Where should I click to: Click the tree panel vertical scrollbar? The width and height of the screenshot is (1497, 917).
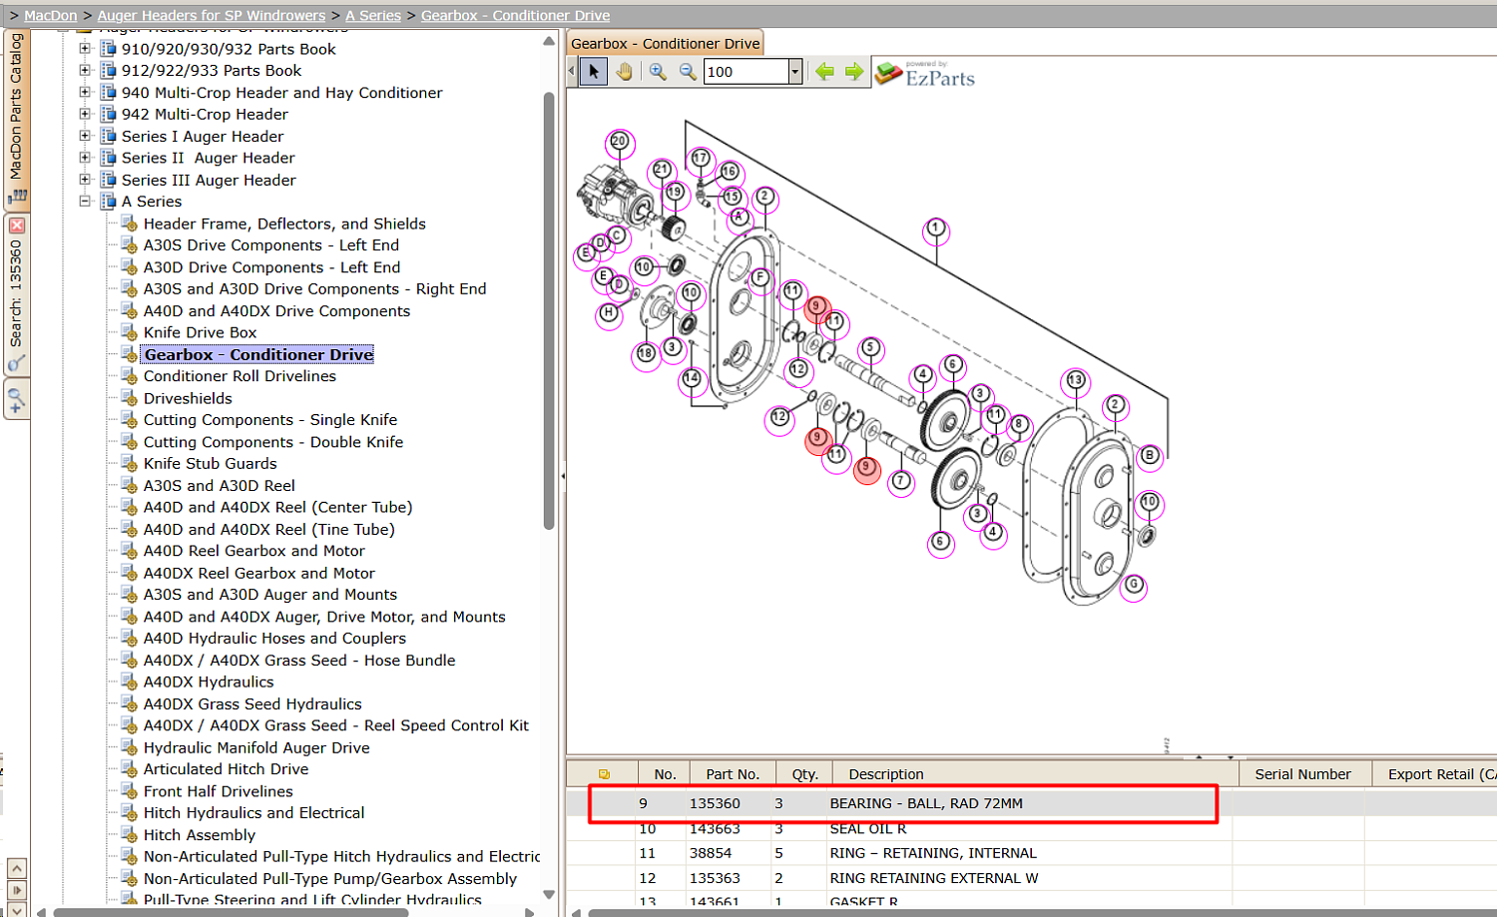pos(549,311)
